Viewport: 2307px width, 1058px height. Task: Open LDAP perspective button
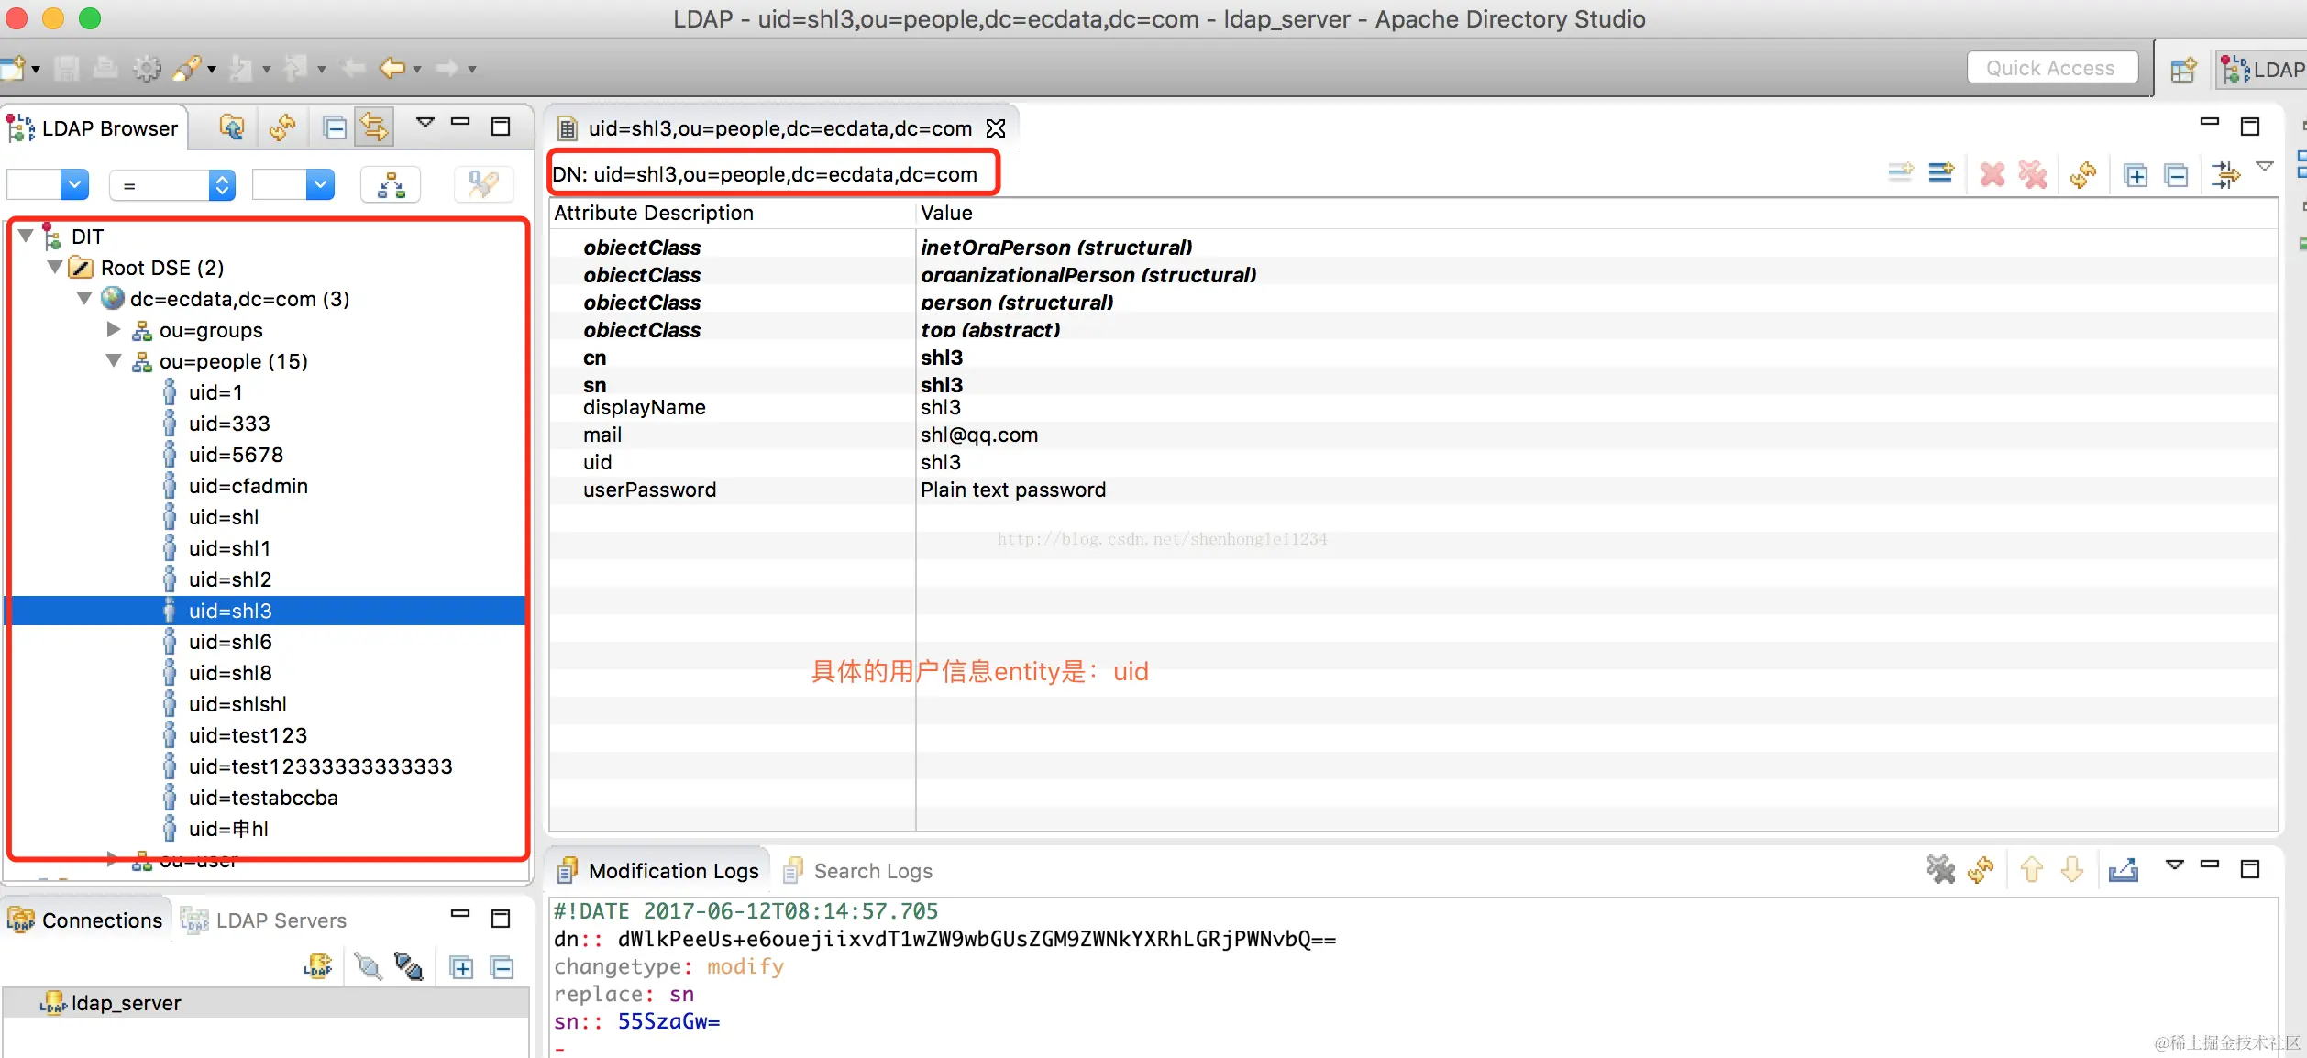2262,70
